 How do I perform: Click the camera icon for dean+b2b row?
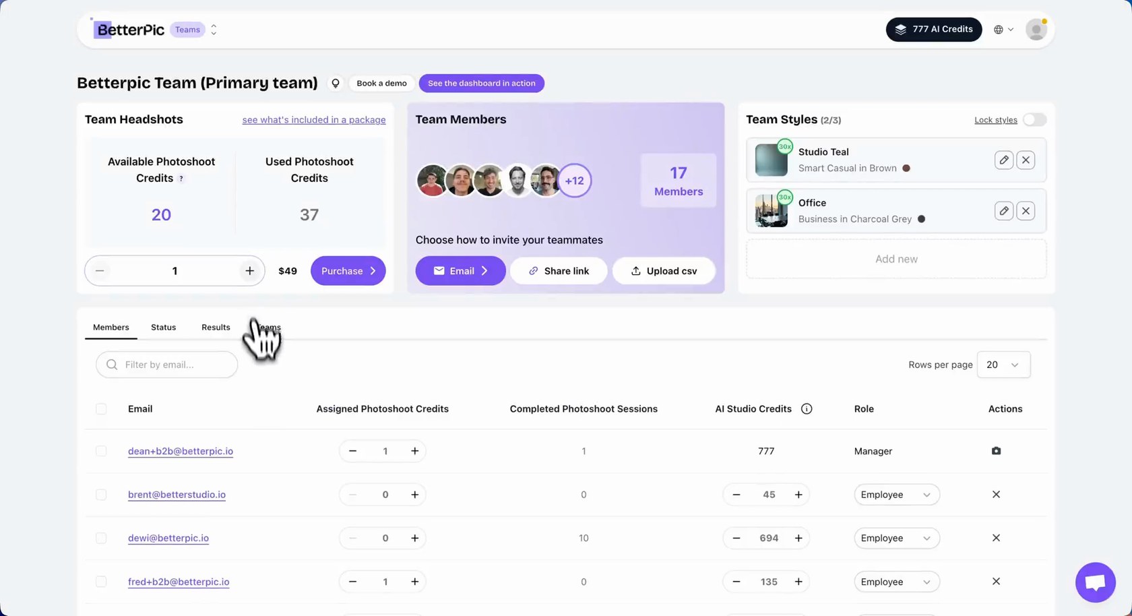996,451
